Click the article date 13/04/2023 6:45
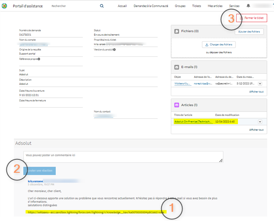This screenshot has width=274, height=221. (x=225, y=122)
